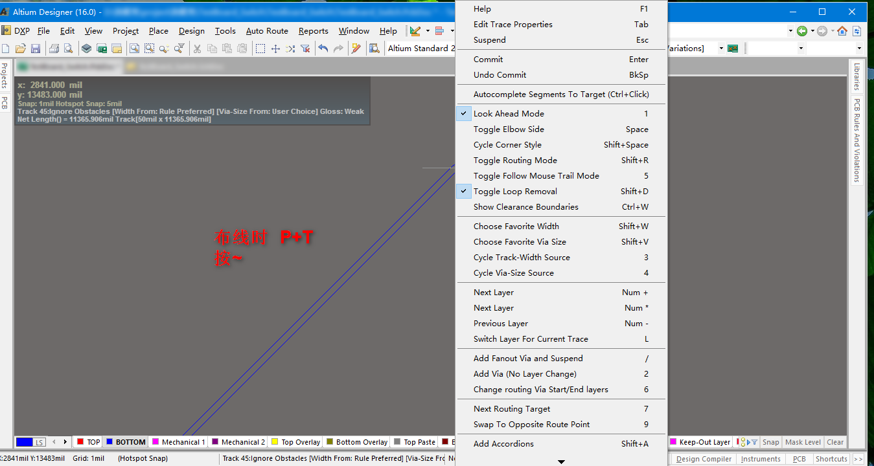Expand the Variations dropdown arrow
The width and height of the screenshot is (874, 466).
click(720, 49)
